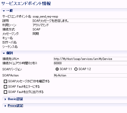
Task: Click the SOAPAction field containing MyAction
Action: coord(90,75)
